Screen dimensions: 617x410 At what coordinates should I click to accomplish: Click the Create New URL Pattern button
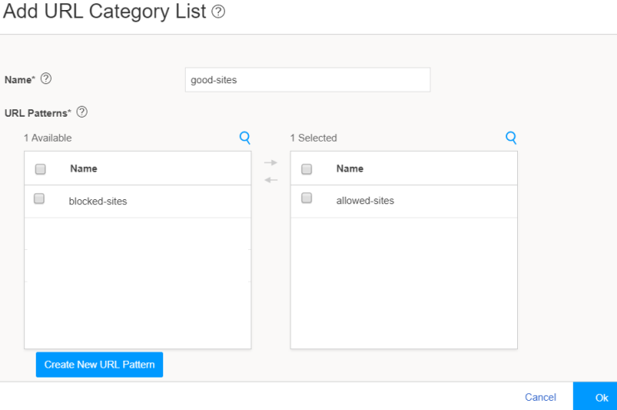tap(99, 365)
